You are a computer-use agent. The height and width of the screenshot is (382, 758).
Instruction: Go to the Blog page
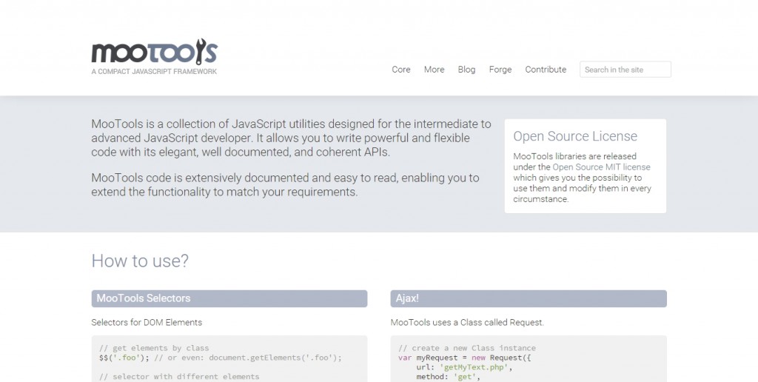(466, 70)
